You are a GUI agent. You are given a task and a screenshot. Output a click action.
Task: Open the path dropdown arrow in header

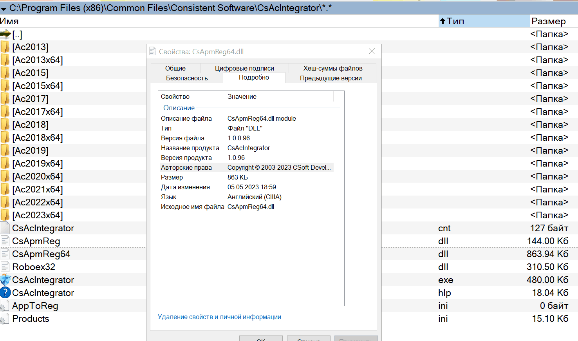click(4, 9)
